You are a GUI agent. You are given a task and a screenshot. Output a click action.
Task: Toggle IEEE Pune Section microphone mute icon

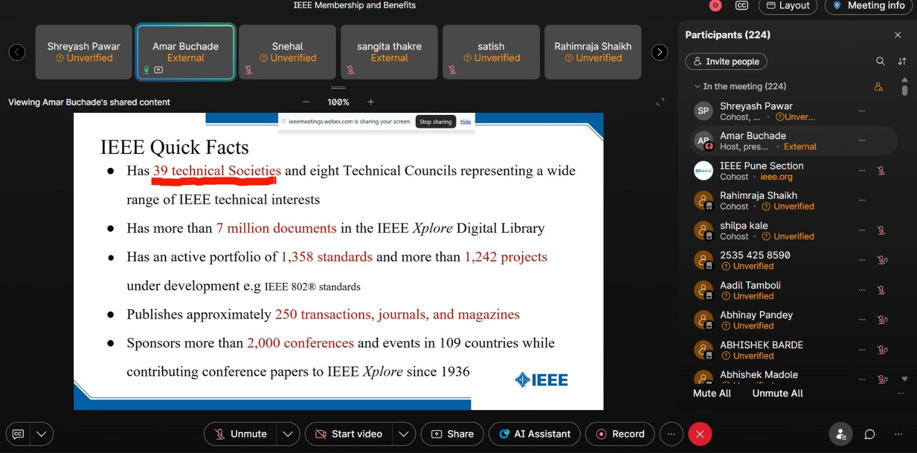point(881,171)
